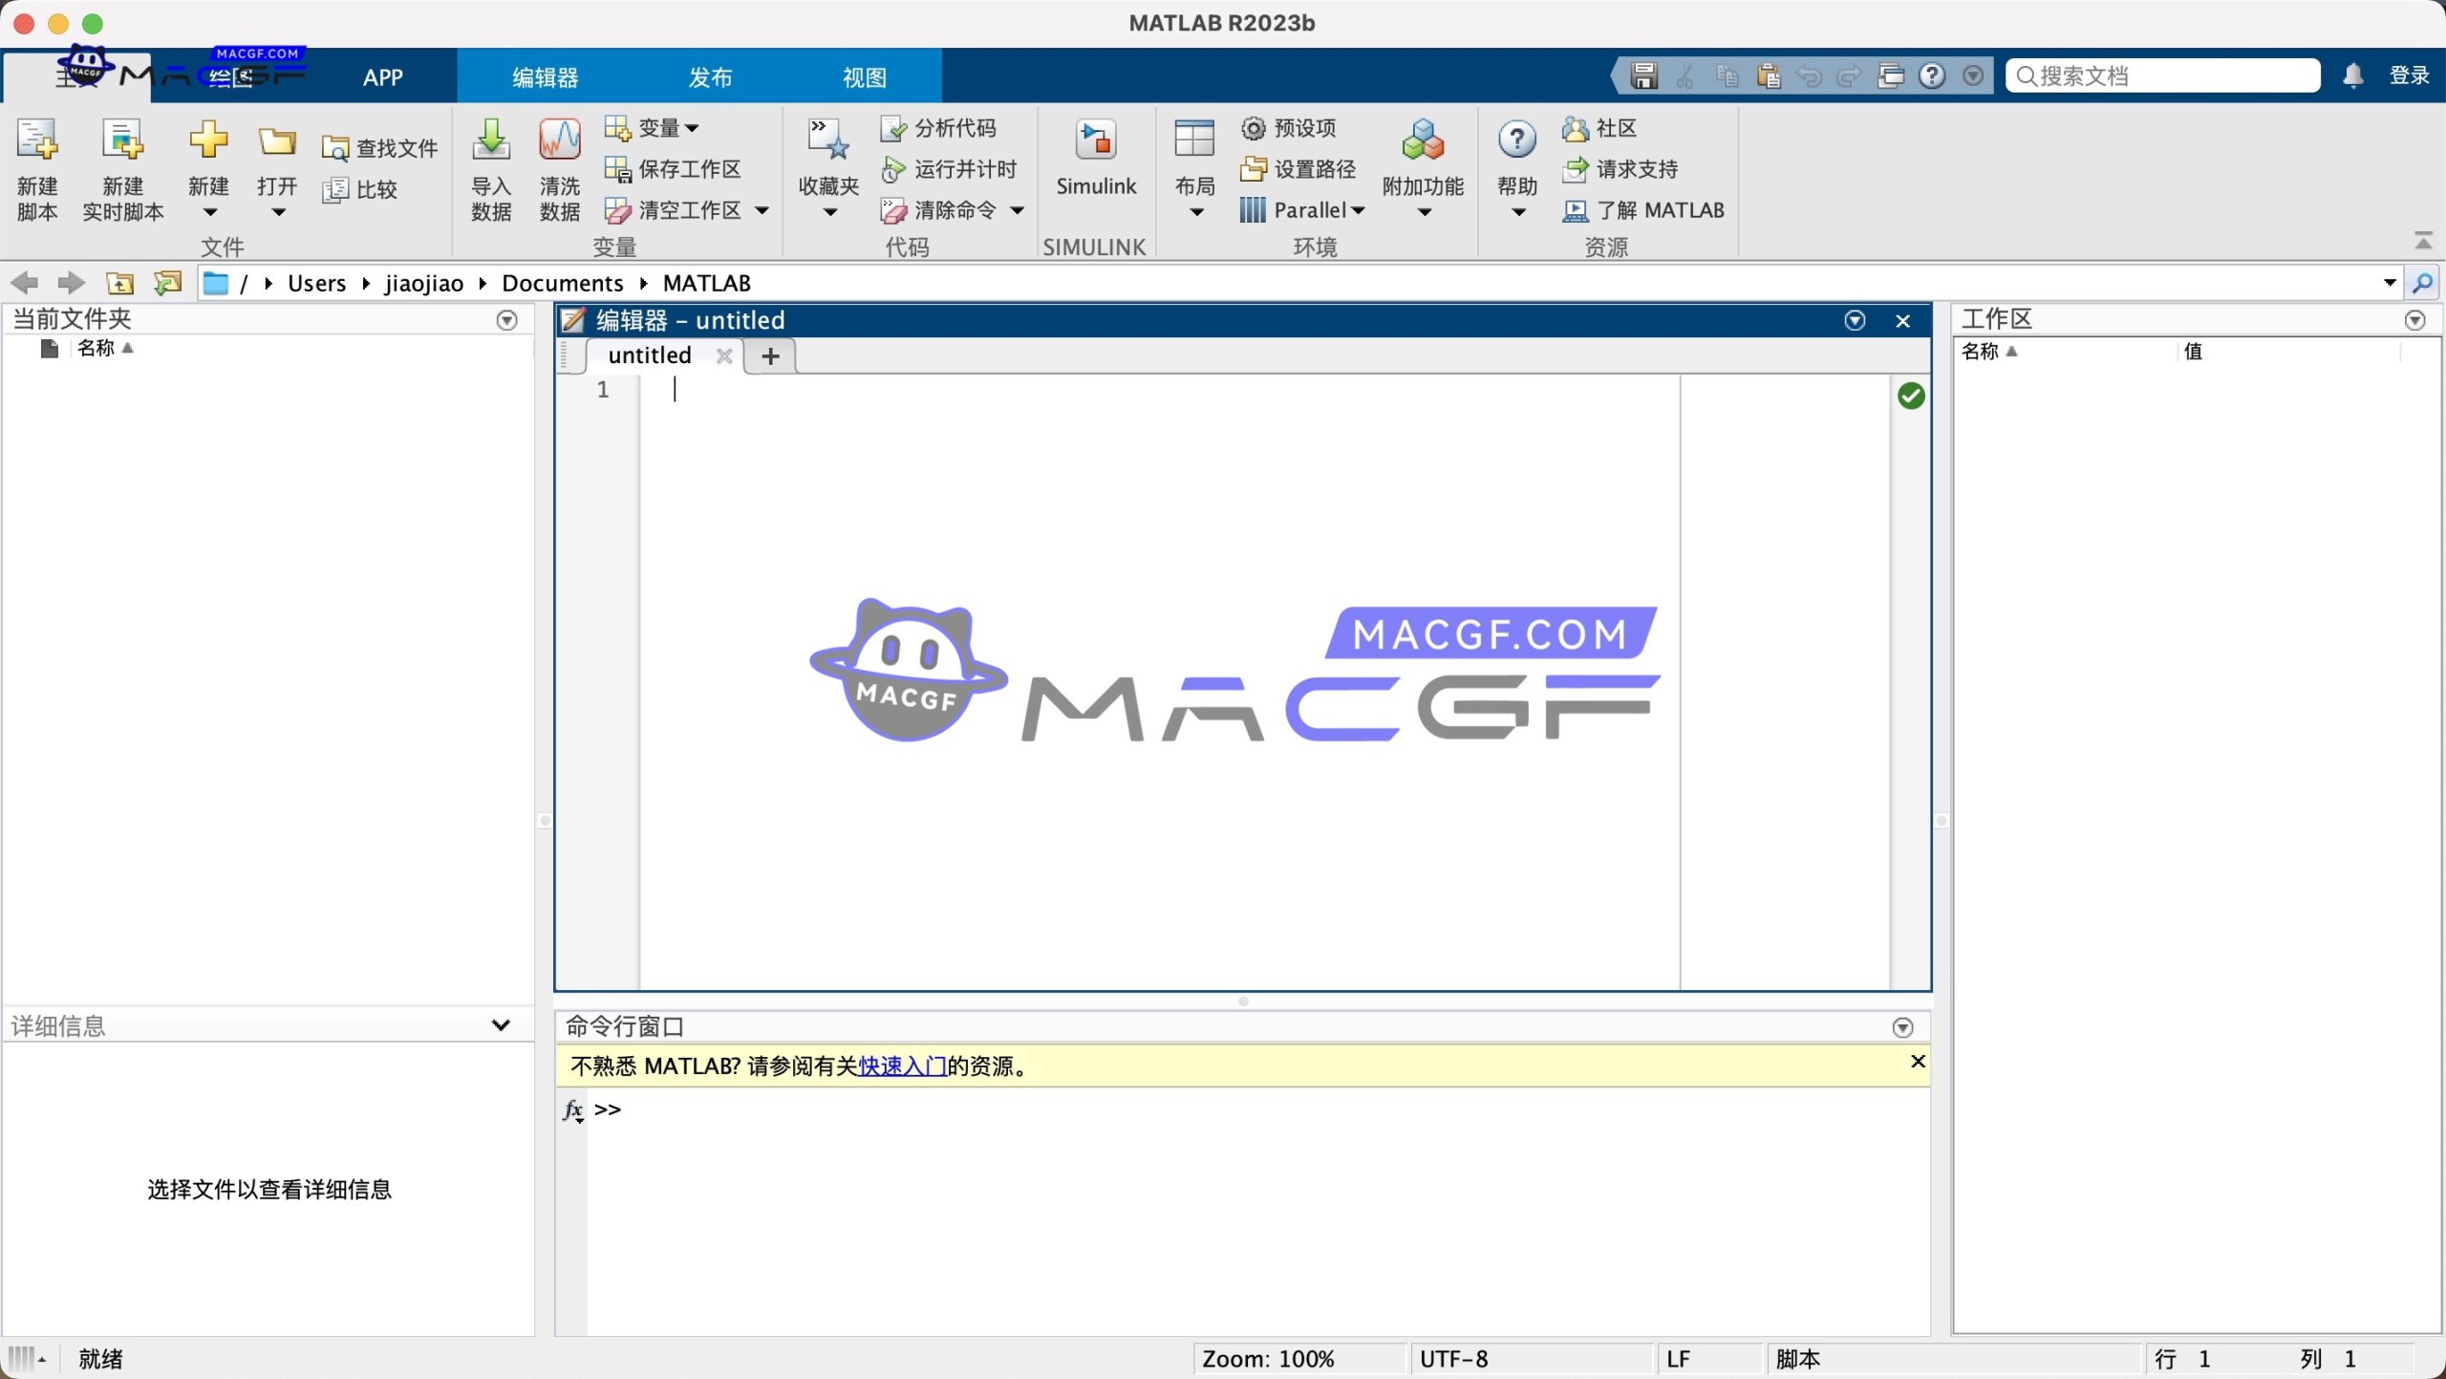The height and width of the screenshot is (1379, 2446).
Task: Create a new script with 新建脚本
Action: (x=35, y=169)
